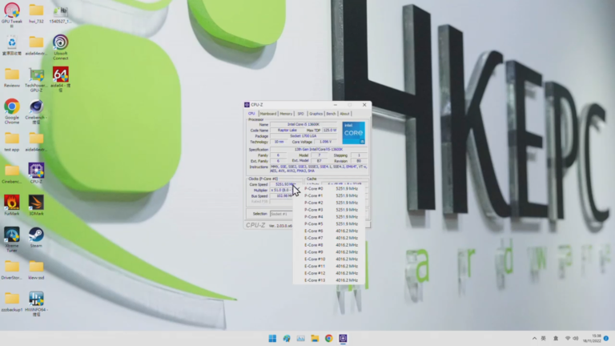The width and height of the screenshot is (615, 346).
Task: Open taskbar volume icon
Action: point(576,338)
